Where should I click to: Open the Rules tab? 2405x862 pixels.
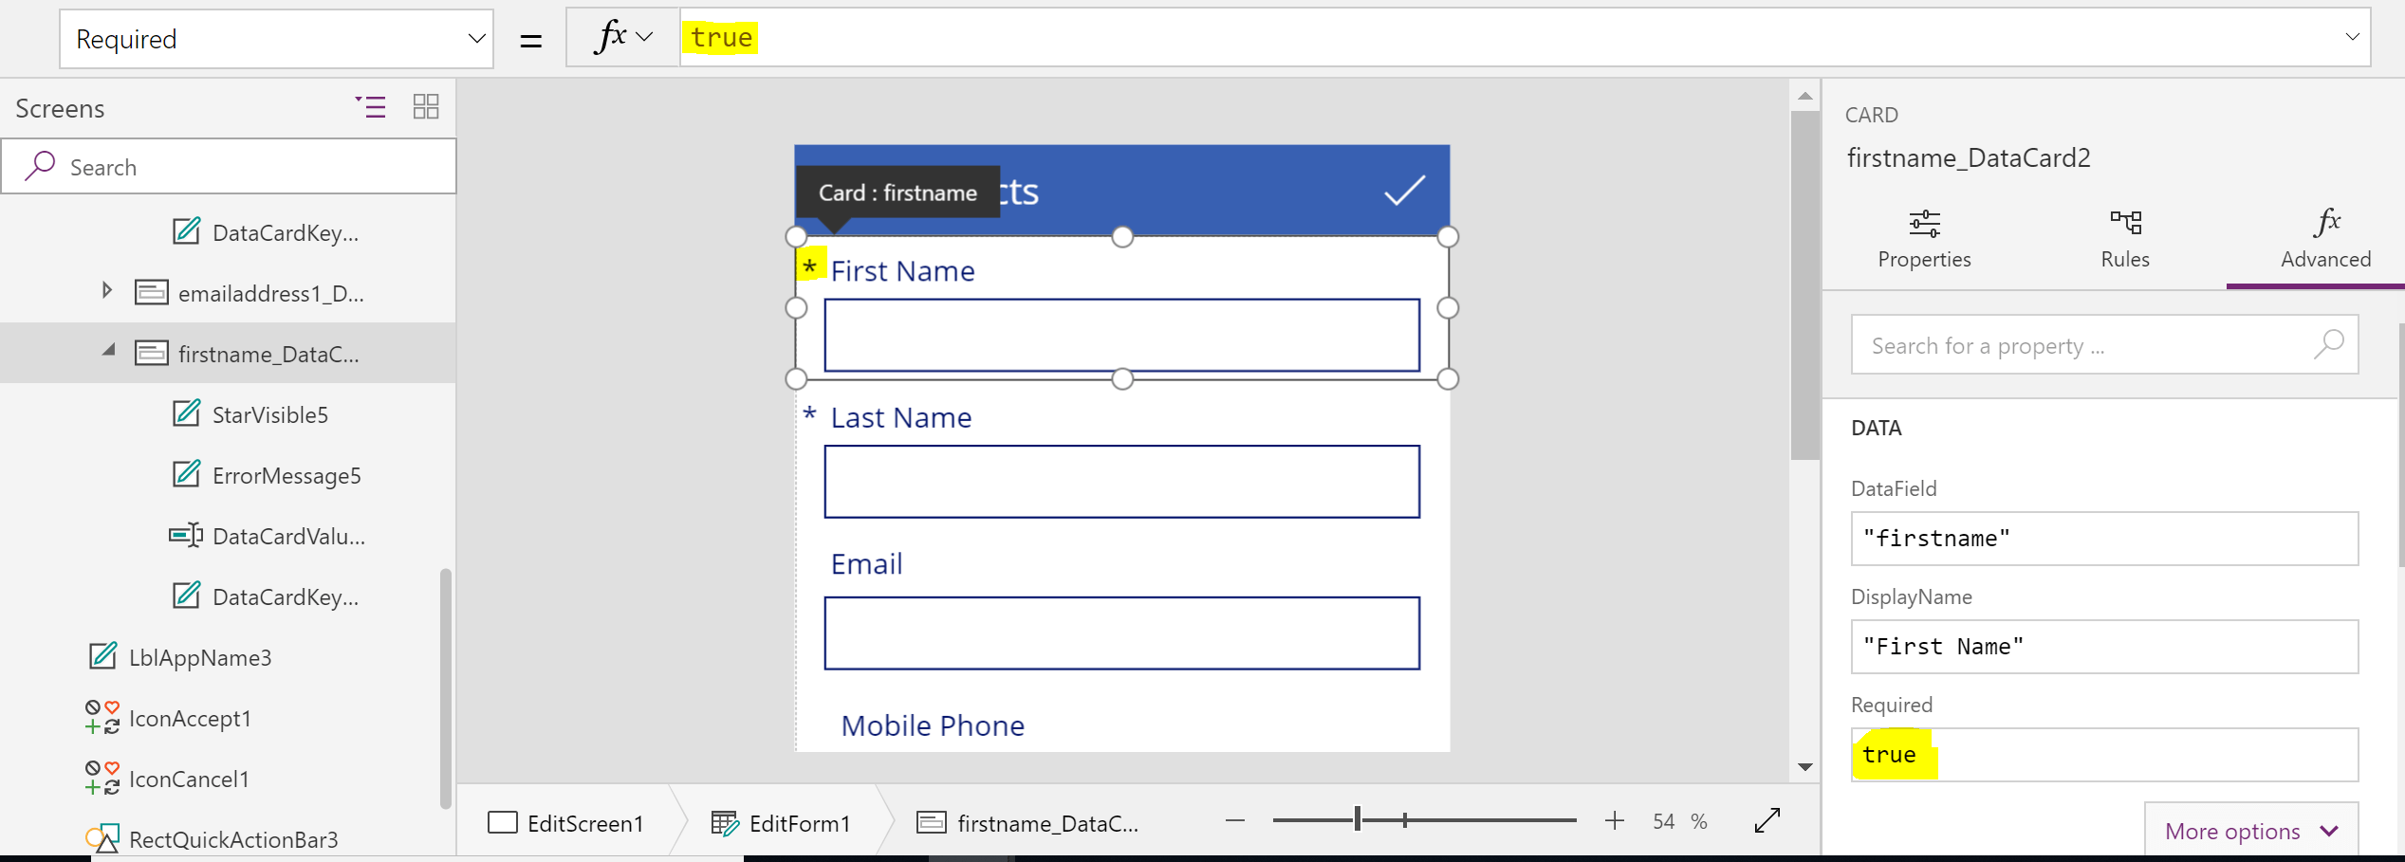click(x=2125, y=239)
